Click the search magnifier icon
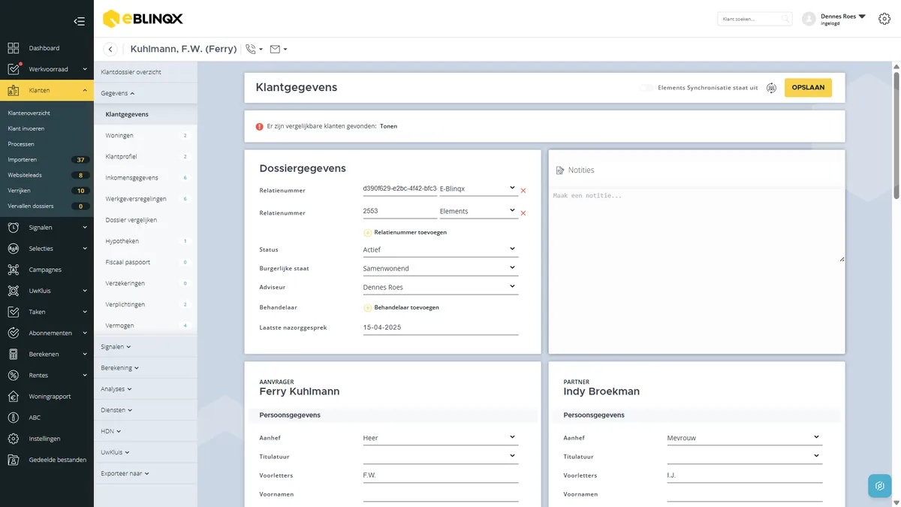This screenshot has width=901, height=507. pyautogui.click(x=785, y=19)
